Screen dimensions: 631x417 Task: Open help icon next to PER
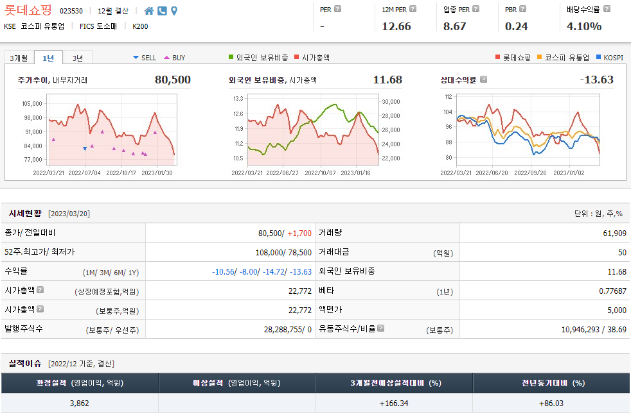[337, 8]
